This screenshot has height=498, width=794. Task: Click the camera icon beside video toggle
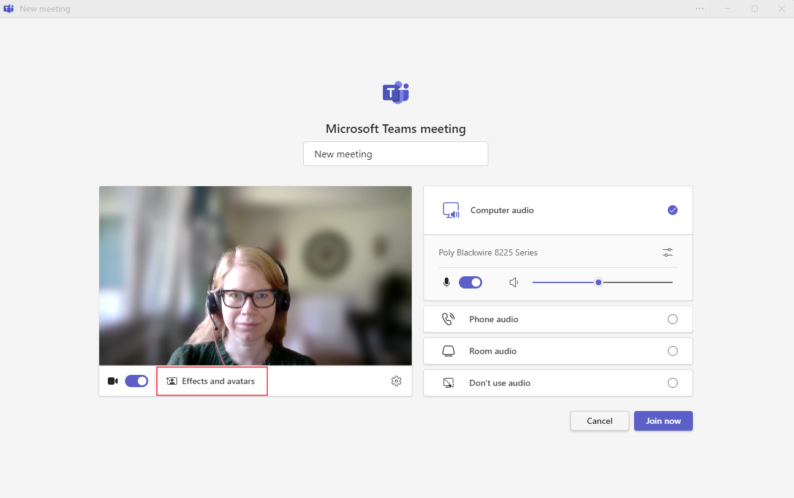[x=113, y=381]
